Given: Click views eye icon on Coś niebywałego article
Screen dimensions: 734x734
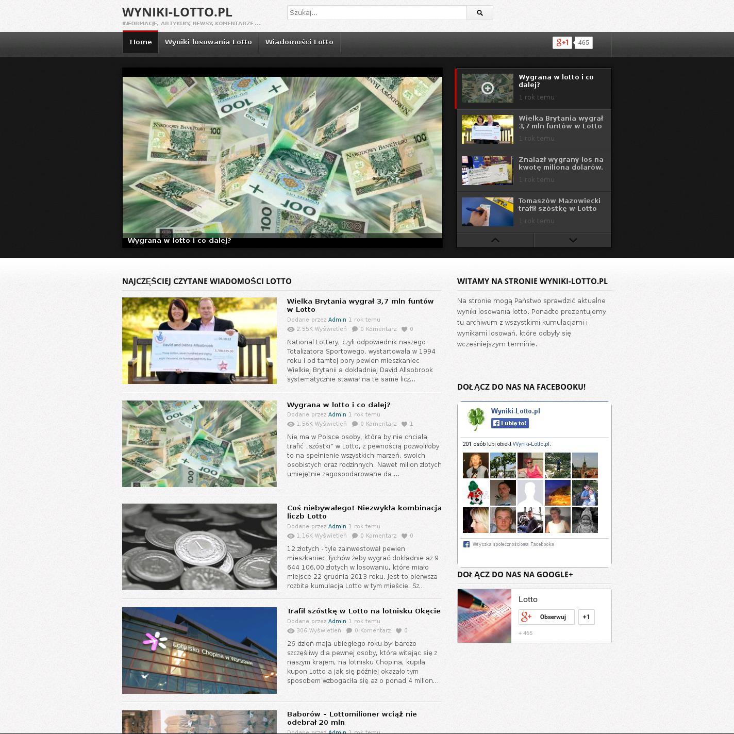Looking at the screenshot, I should click(x=291, y=536).
